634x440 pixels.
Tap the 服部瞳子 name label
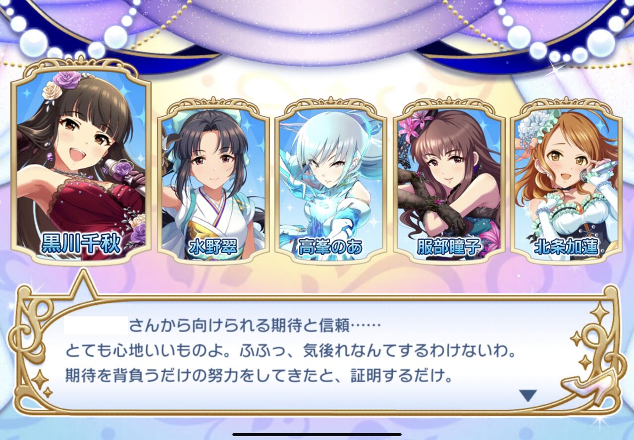pyautogui.click(x=449, y=247)
